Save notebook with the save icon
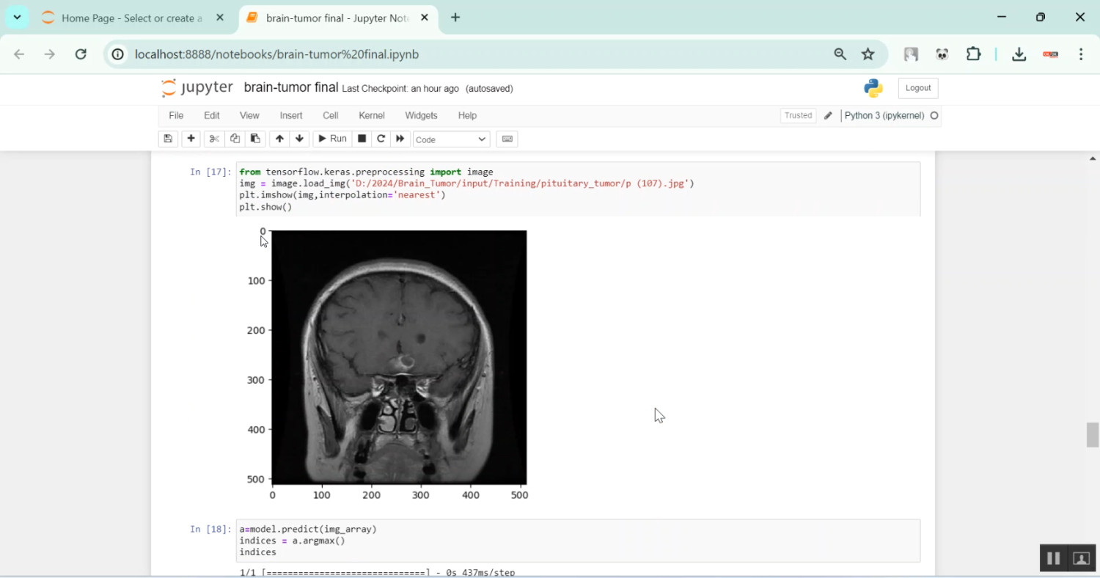The width and height of the screenshot is (1100, 578). click(x=168, y=139)
